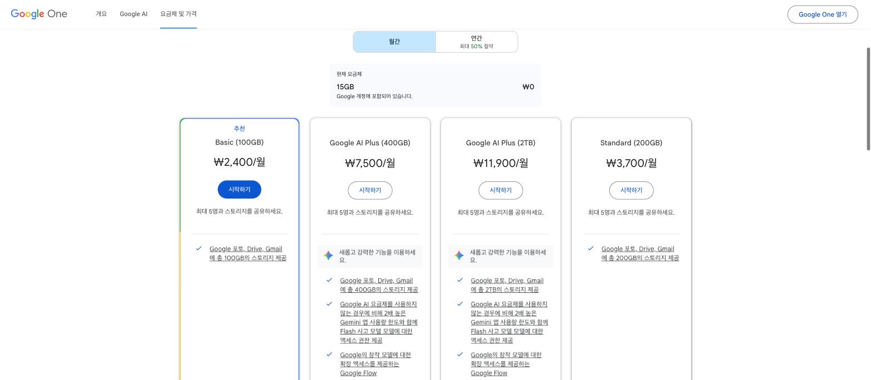This screenshot has height=380, width=871.
Task: Click ₩7,500/월 price text
Action: tap(370, 163)
